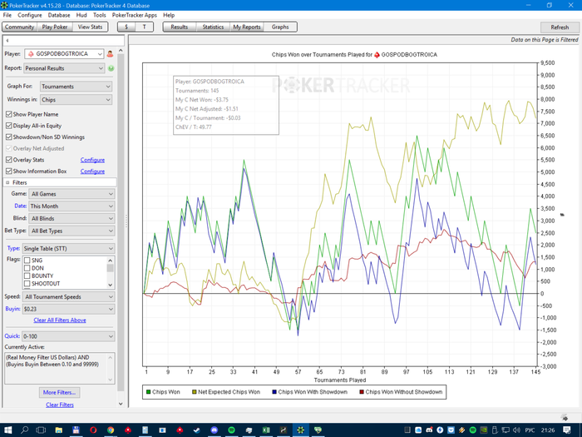Click the Refresh button
The image size is (582, 437).
pyautogui.click(x=560, y=27)
